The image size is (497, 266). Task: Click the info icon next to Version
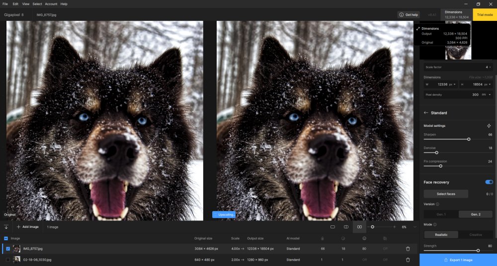tap(437, 204)
